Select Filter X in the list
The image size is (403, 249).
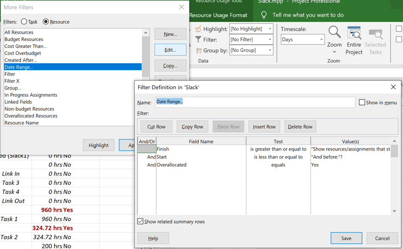coord(73,81)
